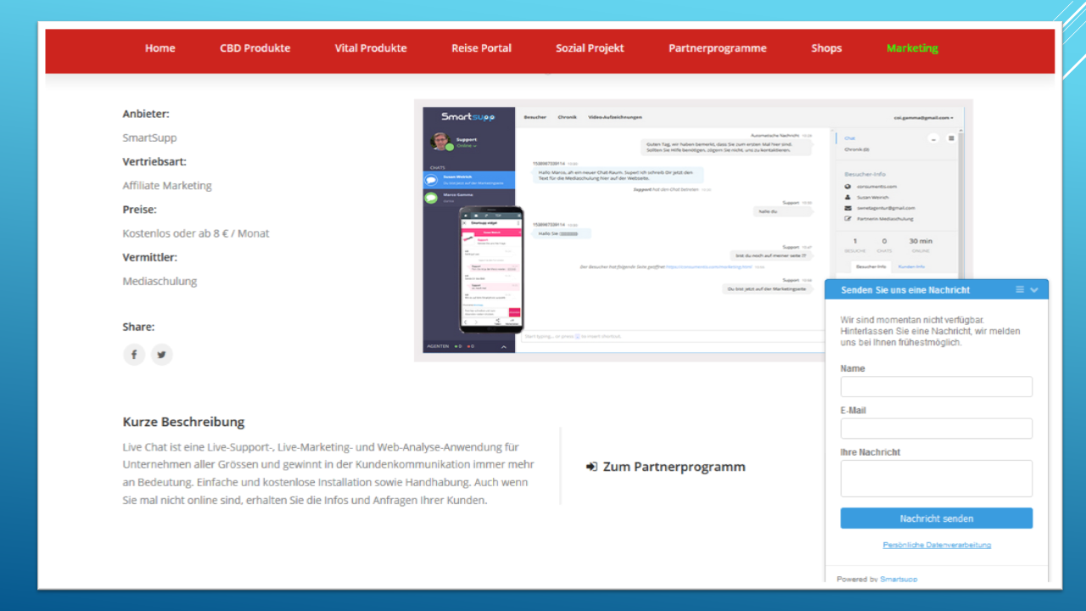Click the Smartsupp screenshot image
Viewport: 1086px width, 611px height.
pos(619,229)
